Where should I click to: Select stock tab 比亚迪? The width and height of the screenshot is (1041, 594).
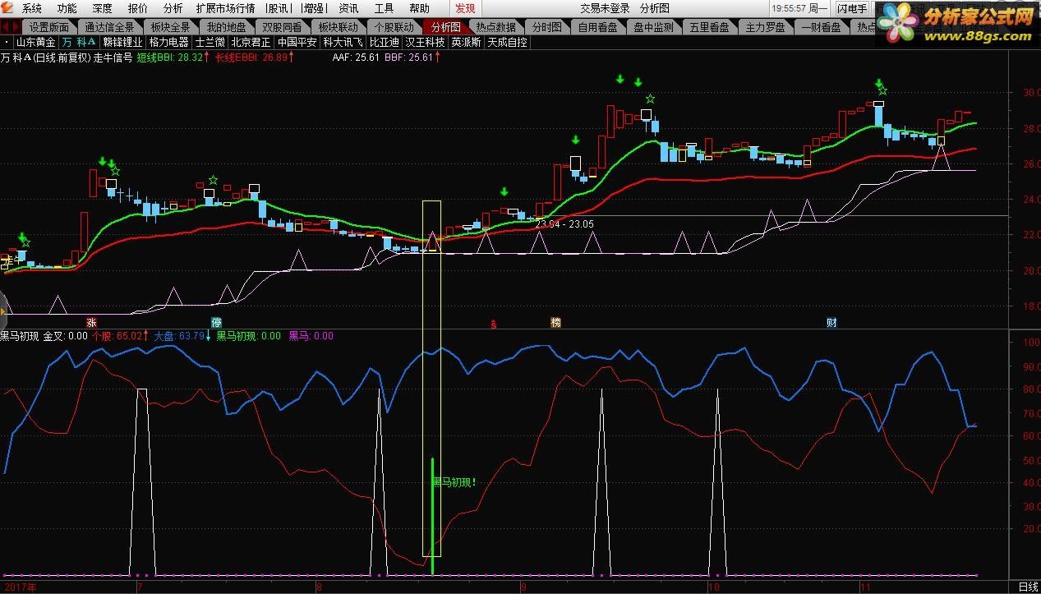[x=384, y=42]
